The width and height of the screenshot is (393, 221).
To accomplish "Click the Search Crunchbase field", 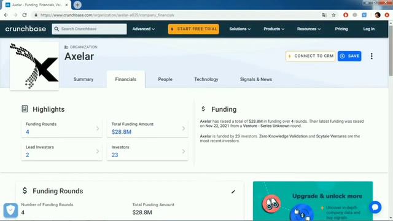I will pos(89,29).
